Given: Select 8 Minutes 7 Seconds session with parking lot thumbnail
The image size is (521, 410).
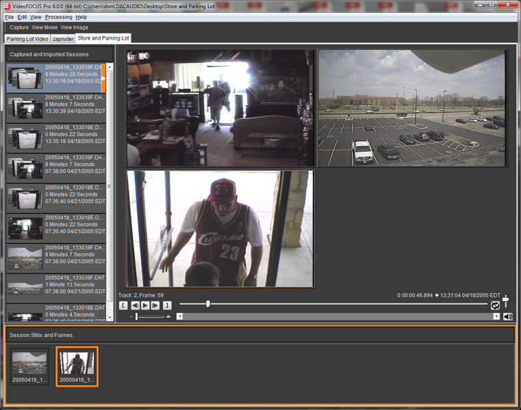Looking at the screenshot, I should coord(56,258).
